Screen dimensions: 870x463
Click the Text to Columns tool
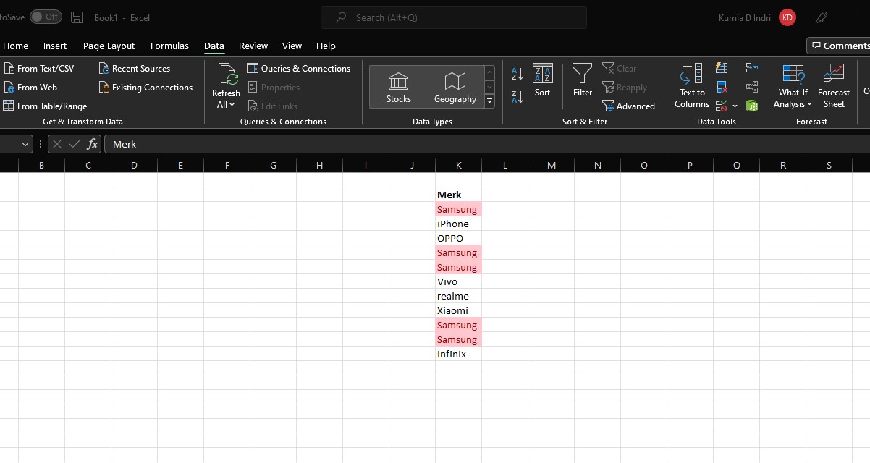[691, 86]
